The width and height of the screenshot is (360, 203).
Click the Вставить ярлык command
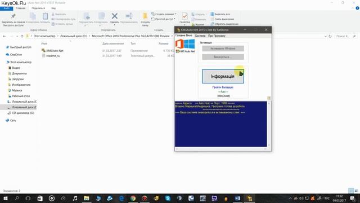pyautogui.click(x=62, y=24)
